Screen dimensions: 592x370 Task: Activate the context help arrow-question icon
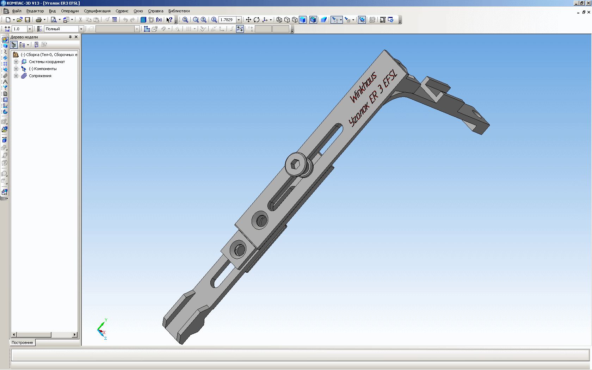(169, 20)
